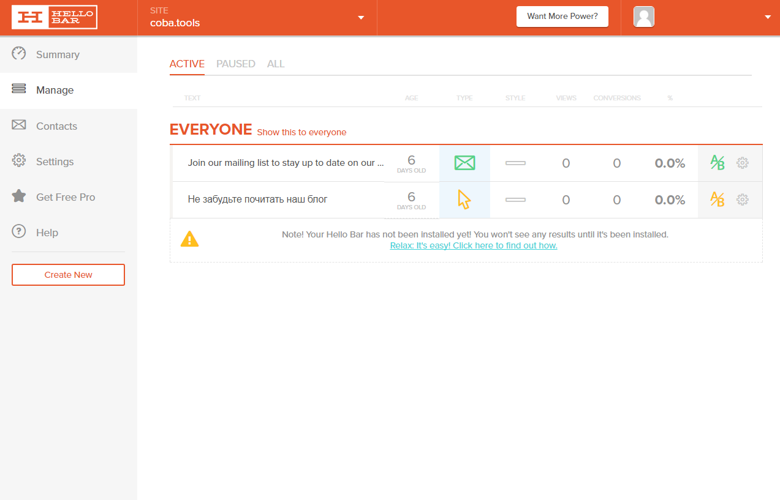Open the Summary menu item
This screenshot has width=780, height=500.
point(69,54)
